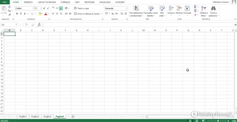This screenshot has width=237, height=122.
Task: Expand the Calibri font name dropdown
Action: coord(33,8)
